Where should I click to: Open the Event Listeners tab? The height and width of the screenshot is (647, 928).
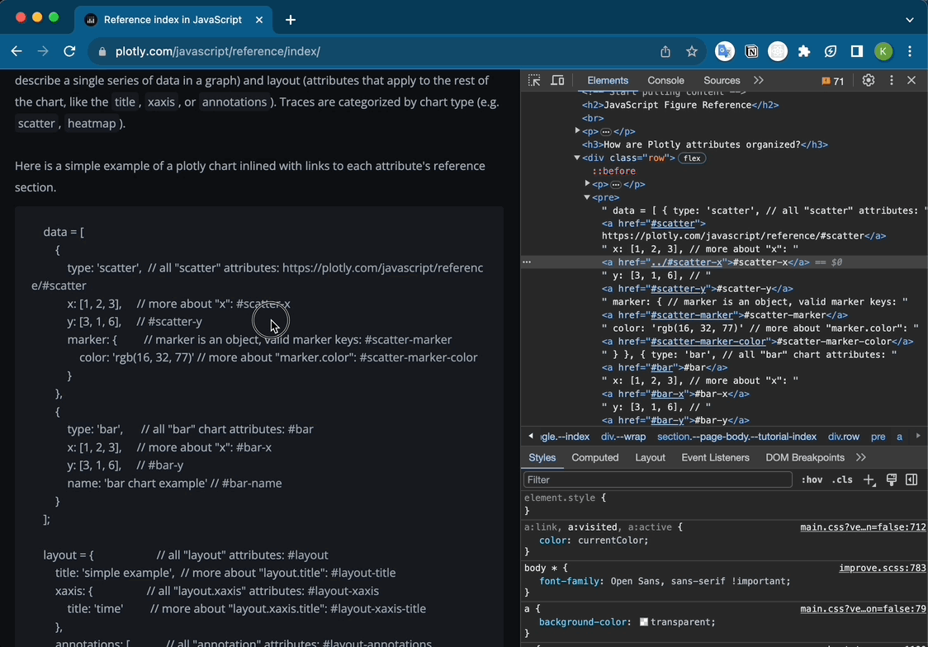(x=715, y=458)
